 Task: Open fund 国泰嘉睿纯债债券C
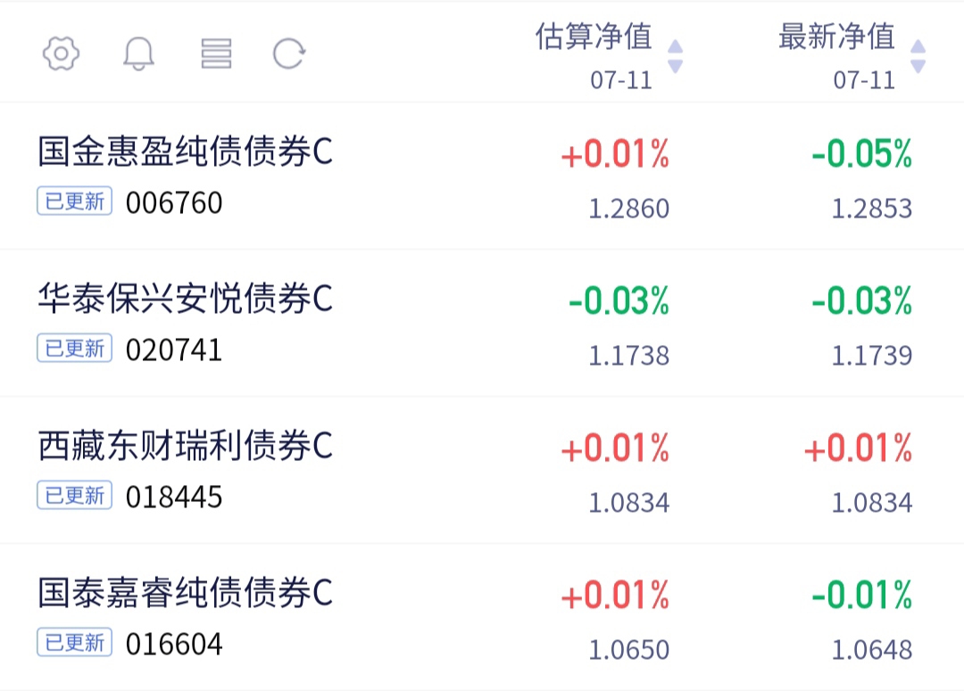(185, 593)
